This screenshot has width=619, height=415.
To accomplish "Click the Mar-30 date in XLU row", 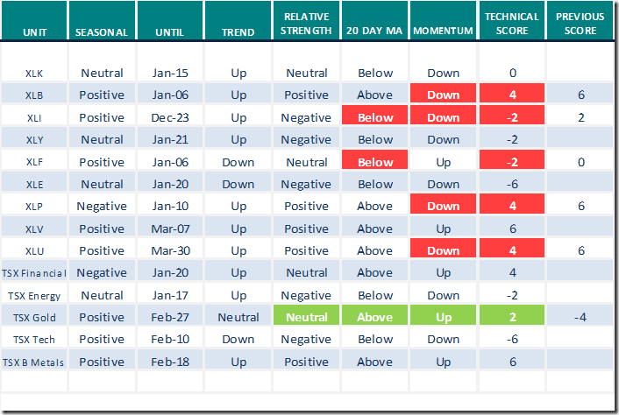I will pos(170,250).
